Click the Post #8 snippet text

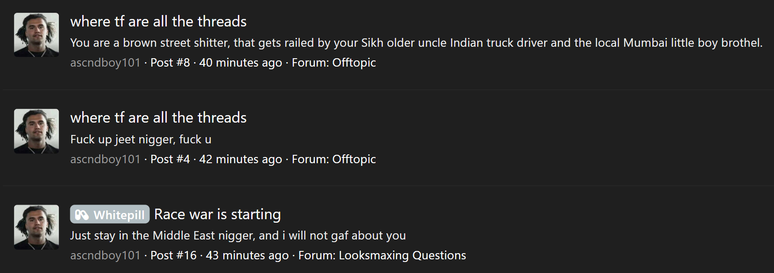[x=417, y=43]
